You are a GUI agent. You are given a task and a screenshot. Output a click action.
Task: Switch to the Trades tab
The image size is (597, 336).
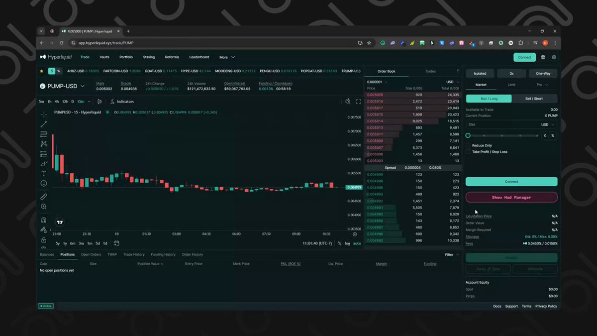[430, 71]
